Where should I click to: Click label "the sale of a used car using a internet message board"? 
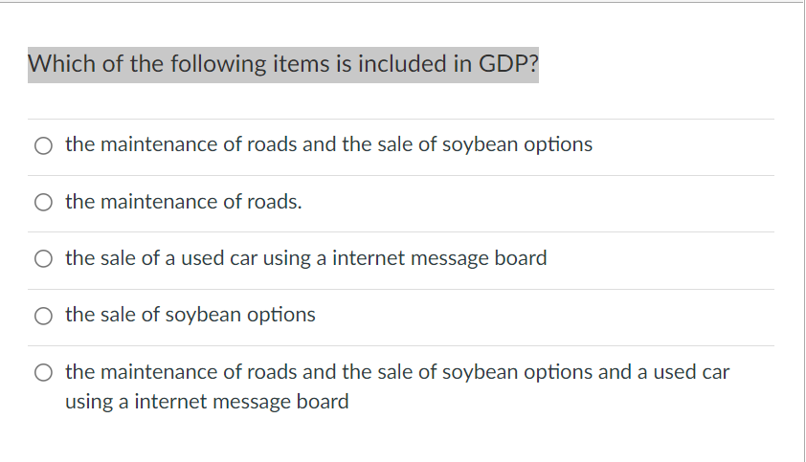[306, 258]
